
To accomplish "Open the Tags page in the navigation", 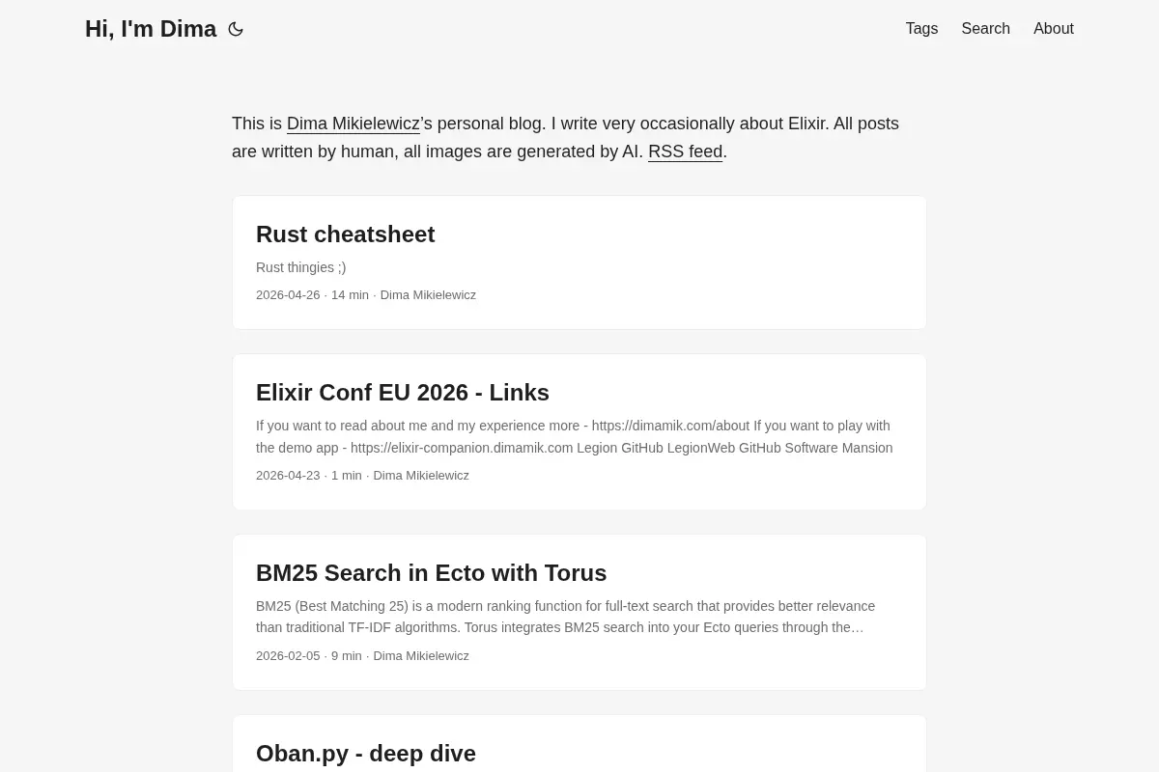I will (x=921, y=29).
